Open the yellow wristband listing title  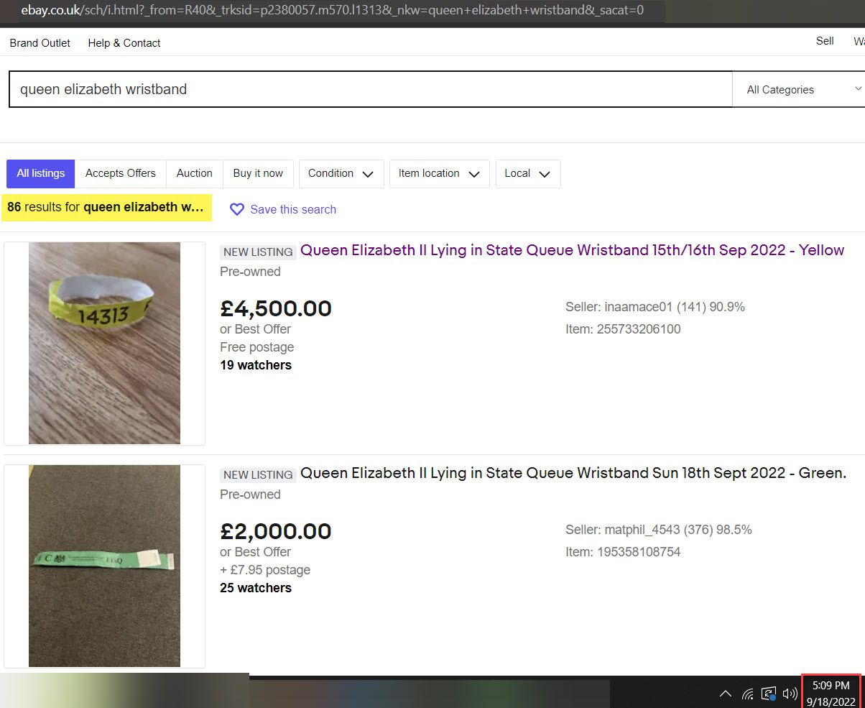(x=572, y=250)
